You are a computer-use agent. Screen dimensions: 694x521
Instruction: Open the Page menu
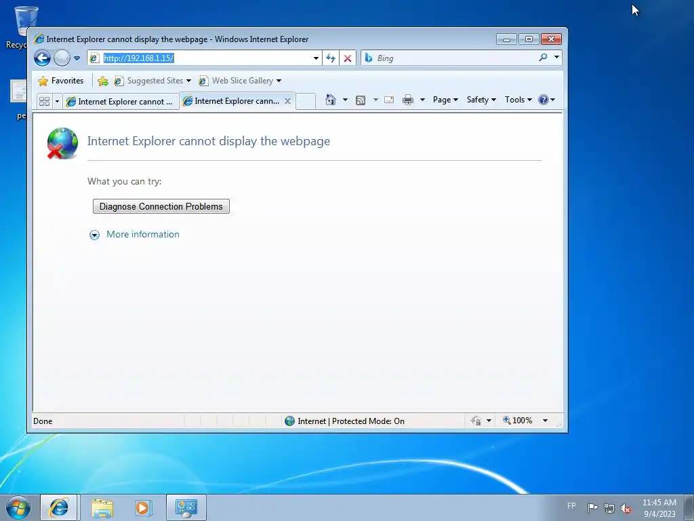point(445,100)
